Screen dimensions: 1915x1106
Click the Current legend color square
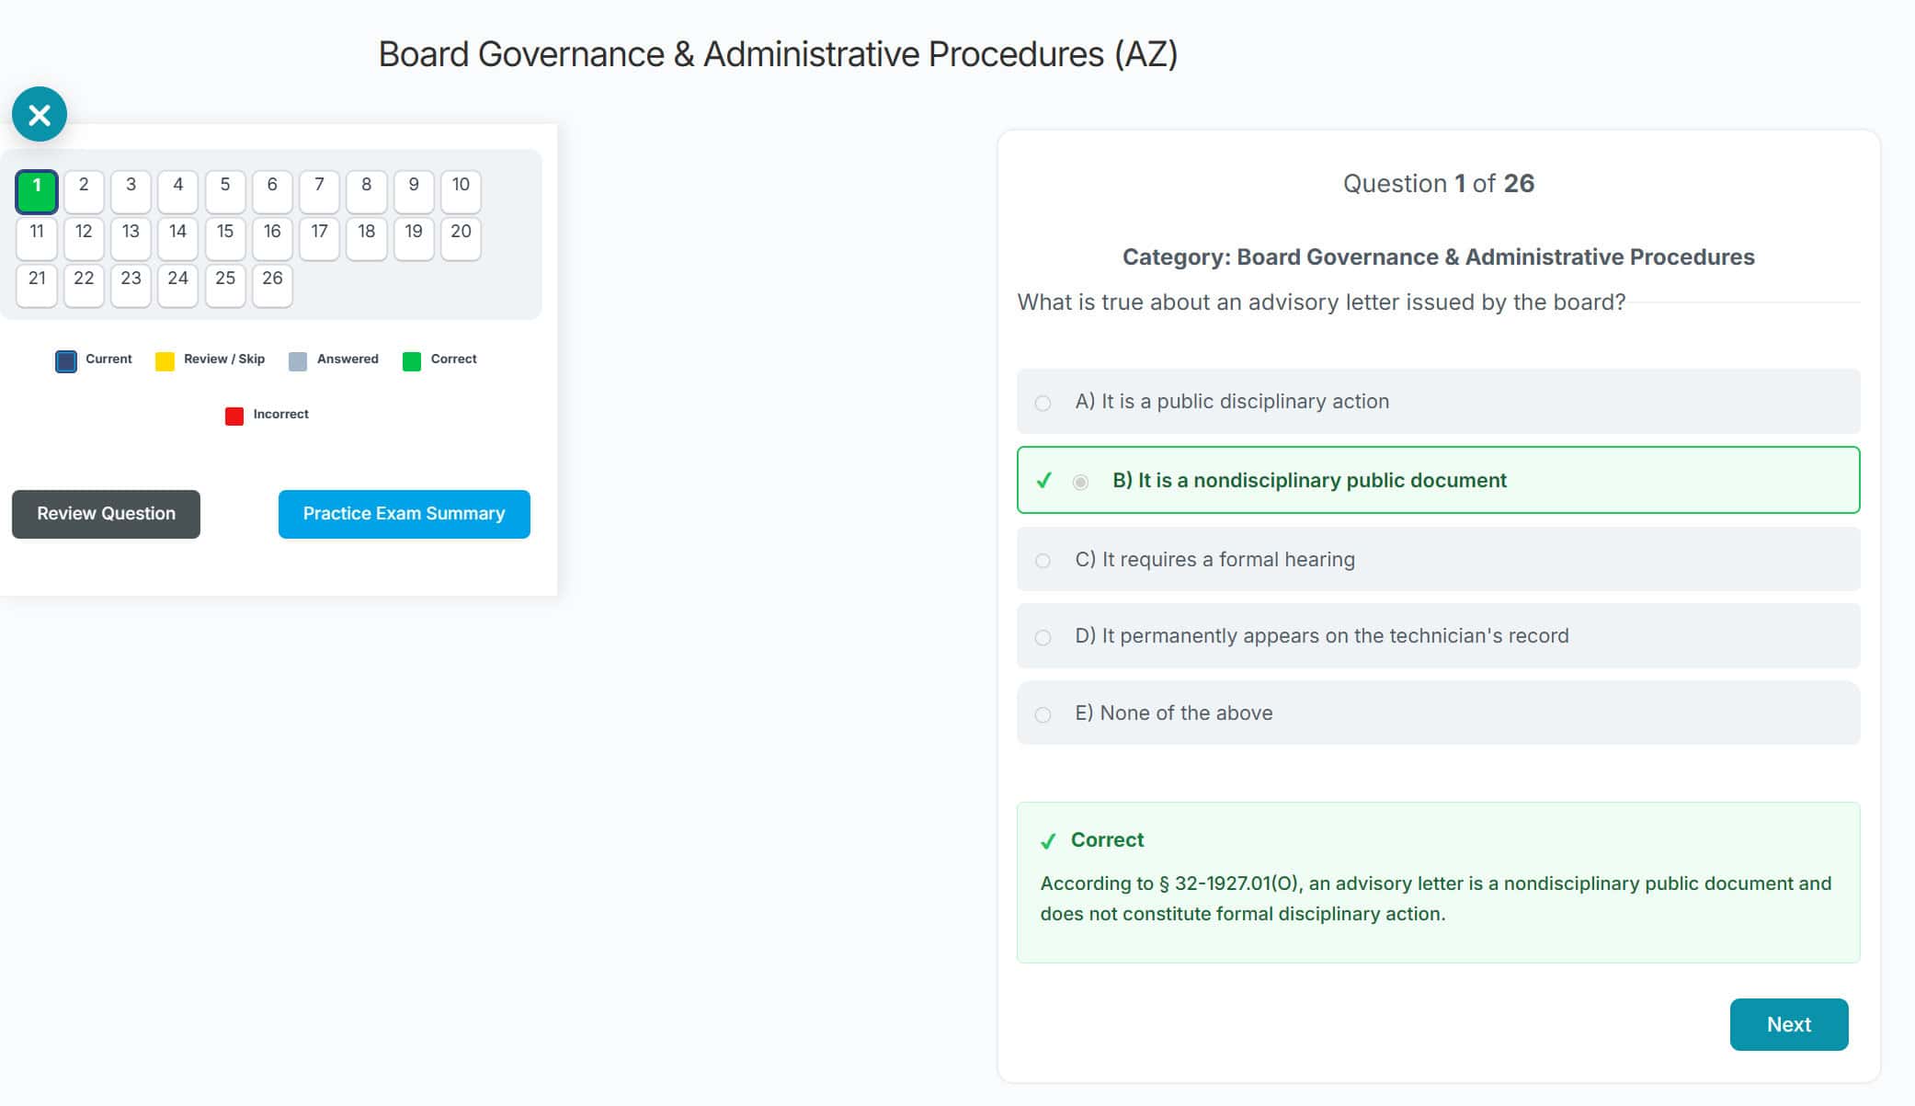pyautogui.click(x=65, y=359)
